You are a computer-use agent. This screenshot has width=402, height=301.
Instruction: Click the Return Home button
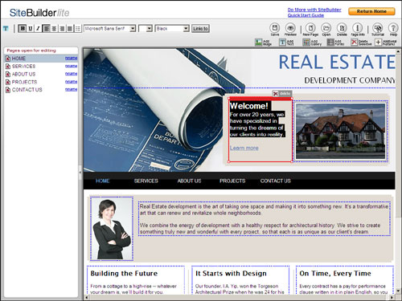click(371, 11)
